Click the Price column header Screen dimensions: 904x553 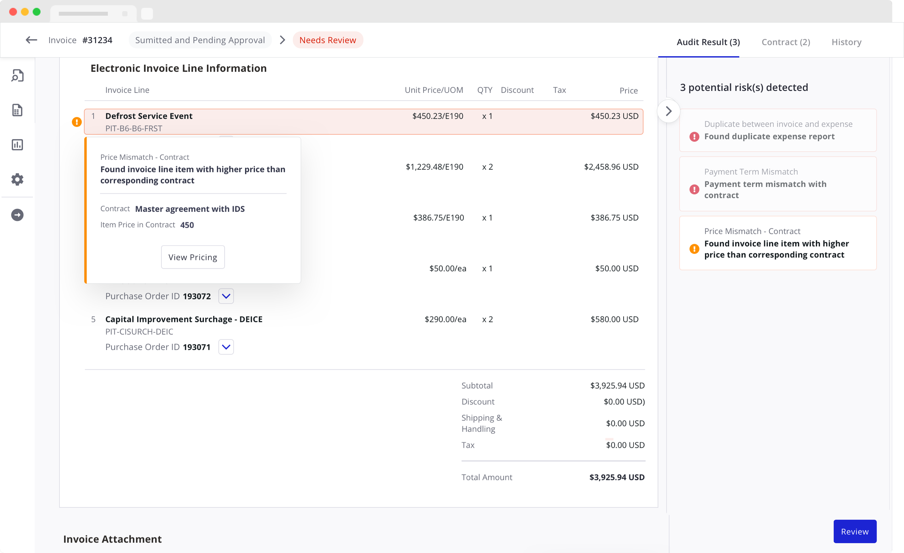point(628,91)
